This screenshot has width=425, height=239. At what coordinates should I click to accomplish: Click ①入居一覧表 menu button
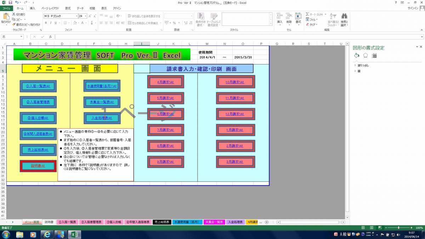38,86
